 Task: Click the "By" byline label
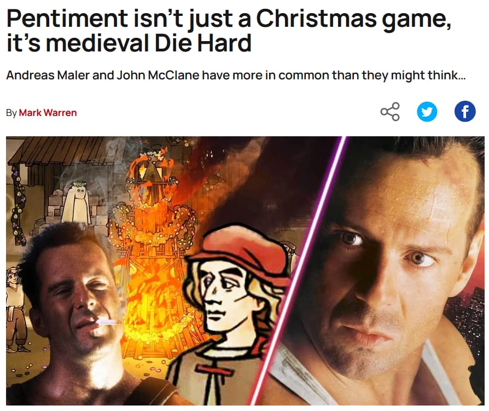point(11,113)
